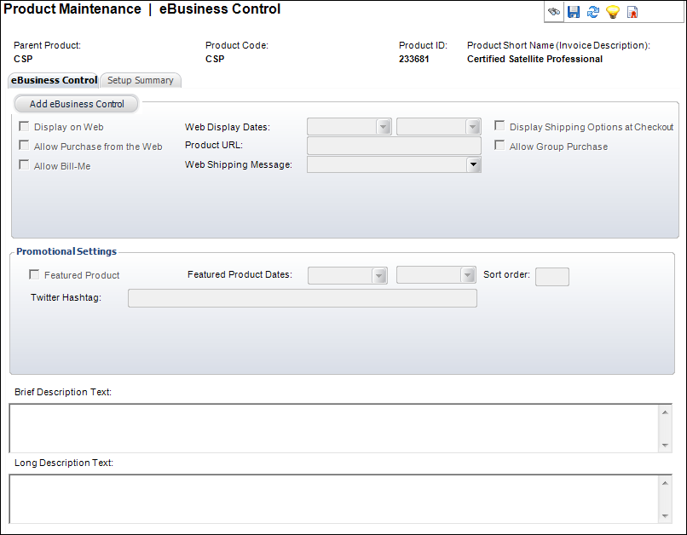Viewport: 687px width, 535px height.
Task: Click the blue refresh arrows icon
Action: point(592,12)
